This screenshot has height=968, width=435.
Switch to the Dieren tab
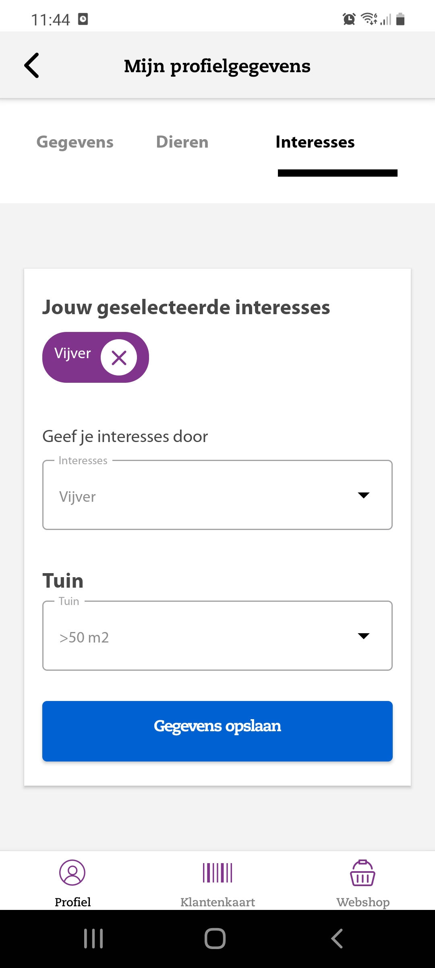point(182,142)
